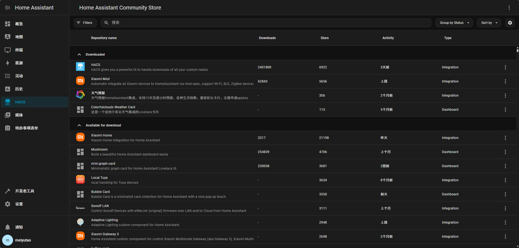Screen dimensions: 519x248
Task: Open the three-dot menu for Xiaomi Miot
Action: pyautogui.click(x=505, y=81)
